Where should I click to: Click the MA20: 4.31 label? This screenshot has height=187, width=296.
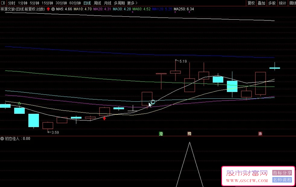point(102,9)
